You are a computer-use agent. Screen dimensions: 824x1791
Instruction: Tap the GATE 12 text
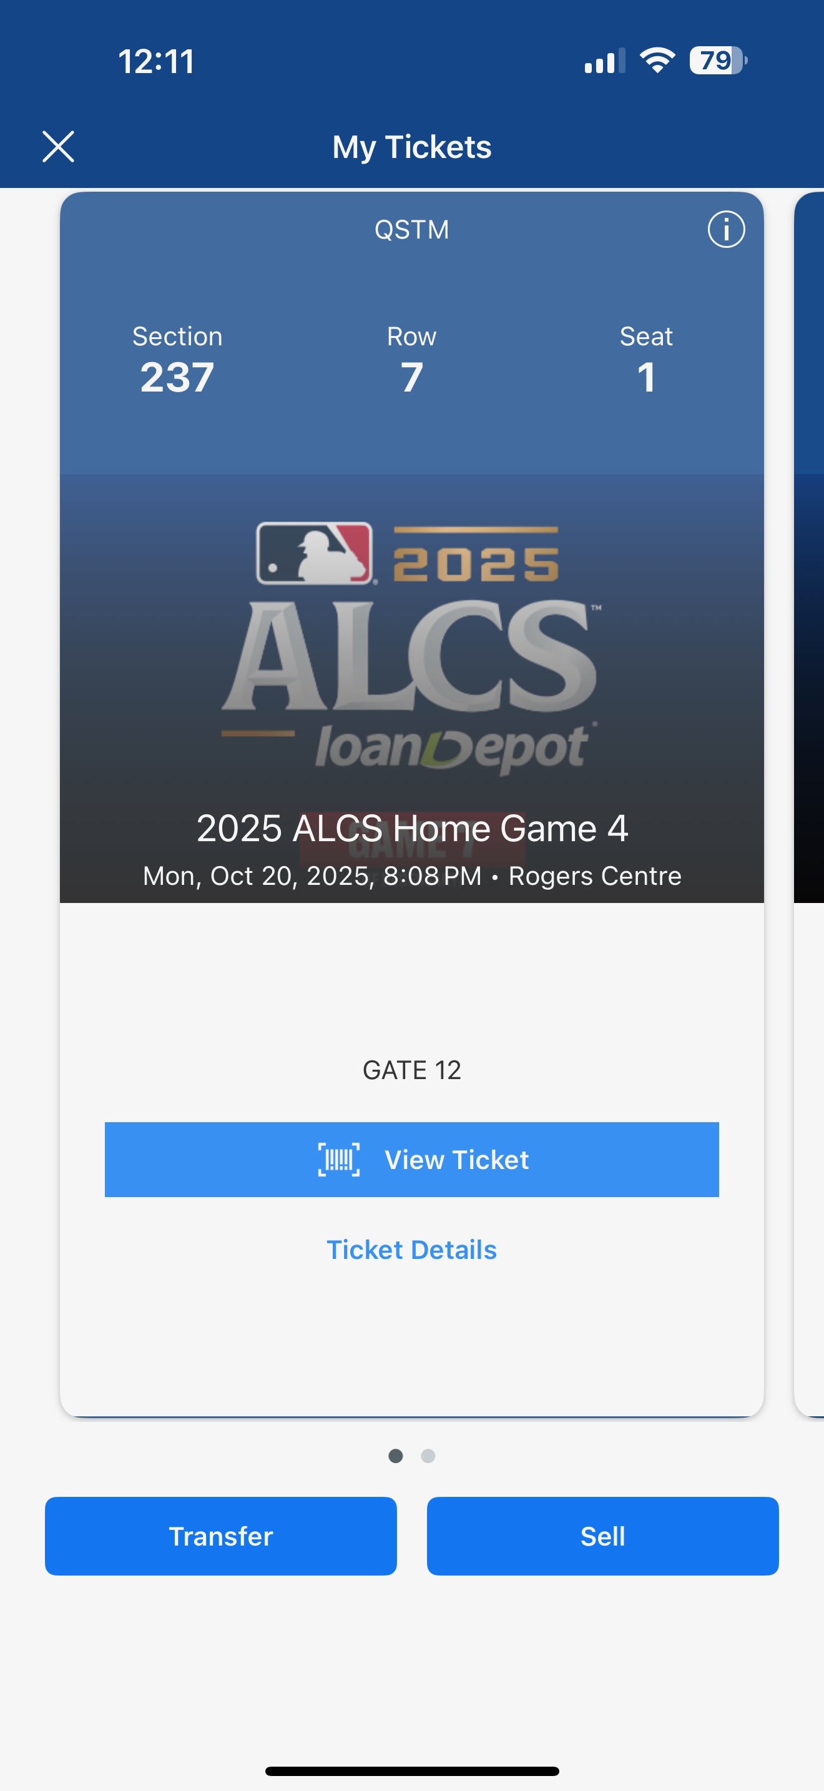(412, 1070)
